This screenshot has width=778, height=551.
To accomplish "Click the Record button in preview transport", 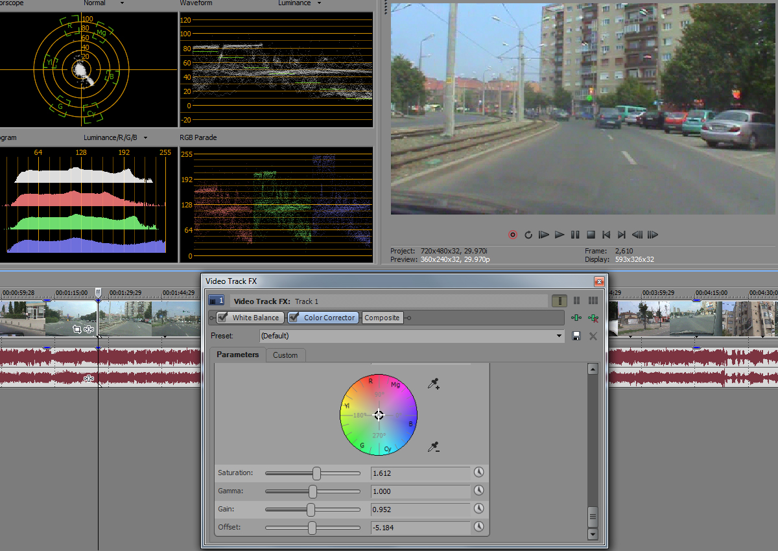I will pyautogui.click(x=513, y=235).
